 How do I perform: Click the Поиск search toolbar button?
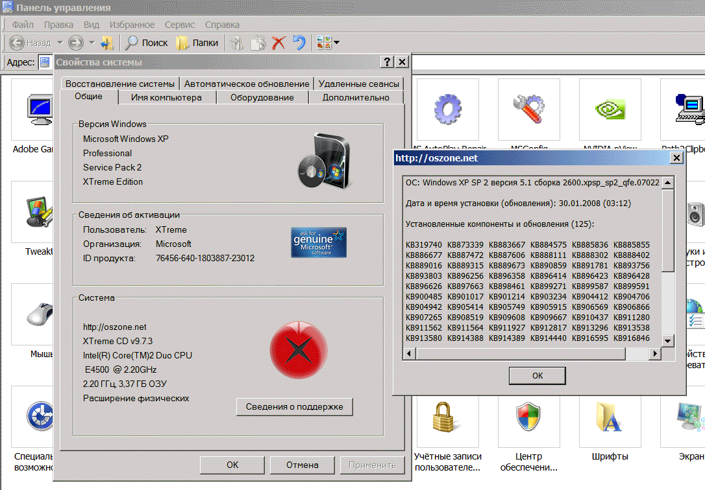pos(147,43)
